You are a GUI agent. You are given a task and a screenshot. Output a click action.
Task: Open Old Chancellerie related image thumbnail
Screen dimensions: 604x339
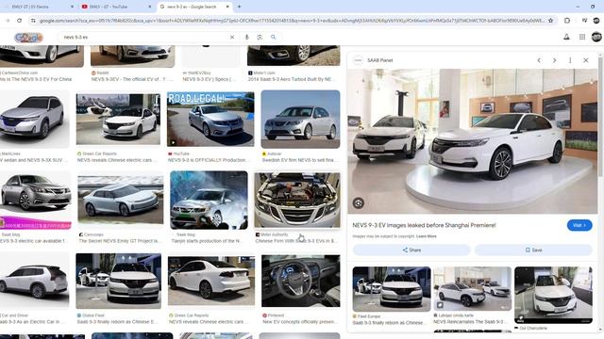coord(553,295)
